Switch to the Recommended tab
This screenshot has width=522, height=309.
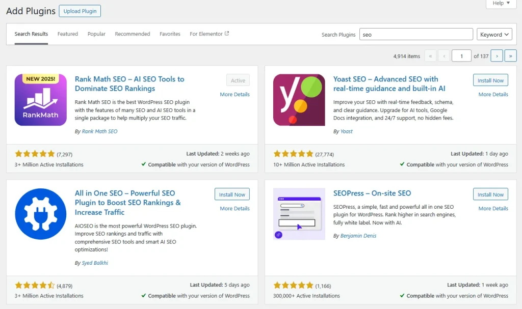pos(133,34)
